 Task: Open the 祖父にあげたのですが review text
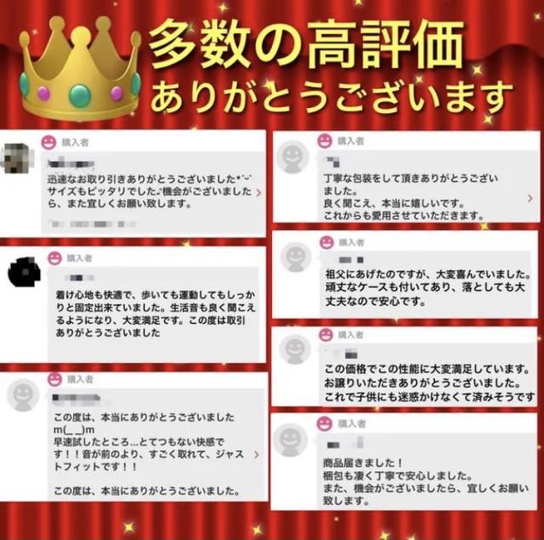[428, 287]
